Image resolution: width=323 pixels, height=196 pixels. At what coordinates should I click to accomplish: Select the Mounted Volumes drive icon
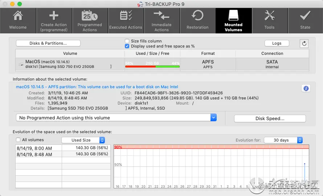coord(233,15)
